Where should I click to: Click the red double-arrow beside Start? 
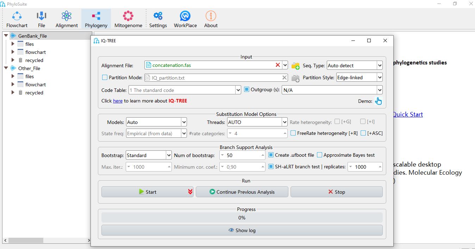coord(190,192)
